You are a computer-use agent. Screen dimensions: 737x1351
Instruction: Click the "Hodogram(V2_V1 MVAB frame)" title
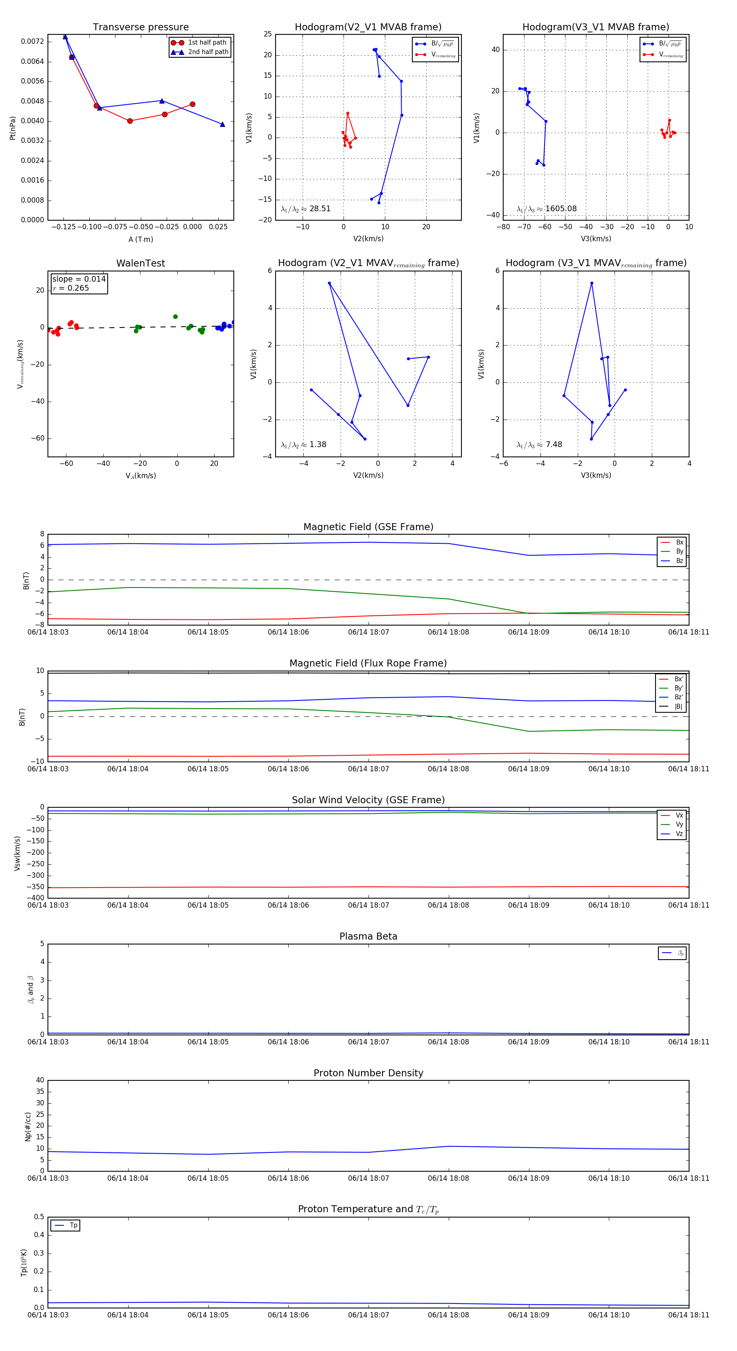coord(368,27)
